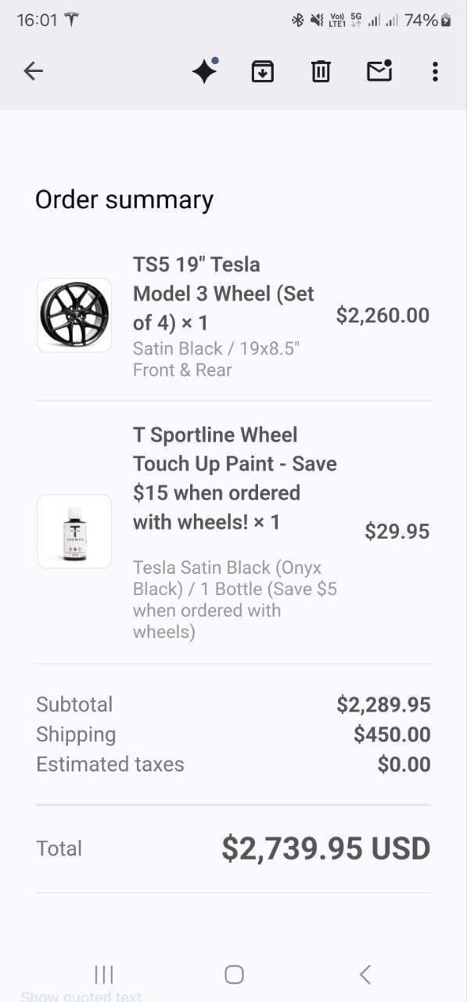Tap the back arrow to leave the email
This screenshot has height=1002, width=467.
(33, 71)
